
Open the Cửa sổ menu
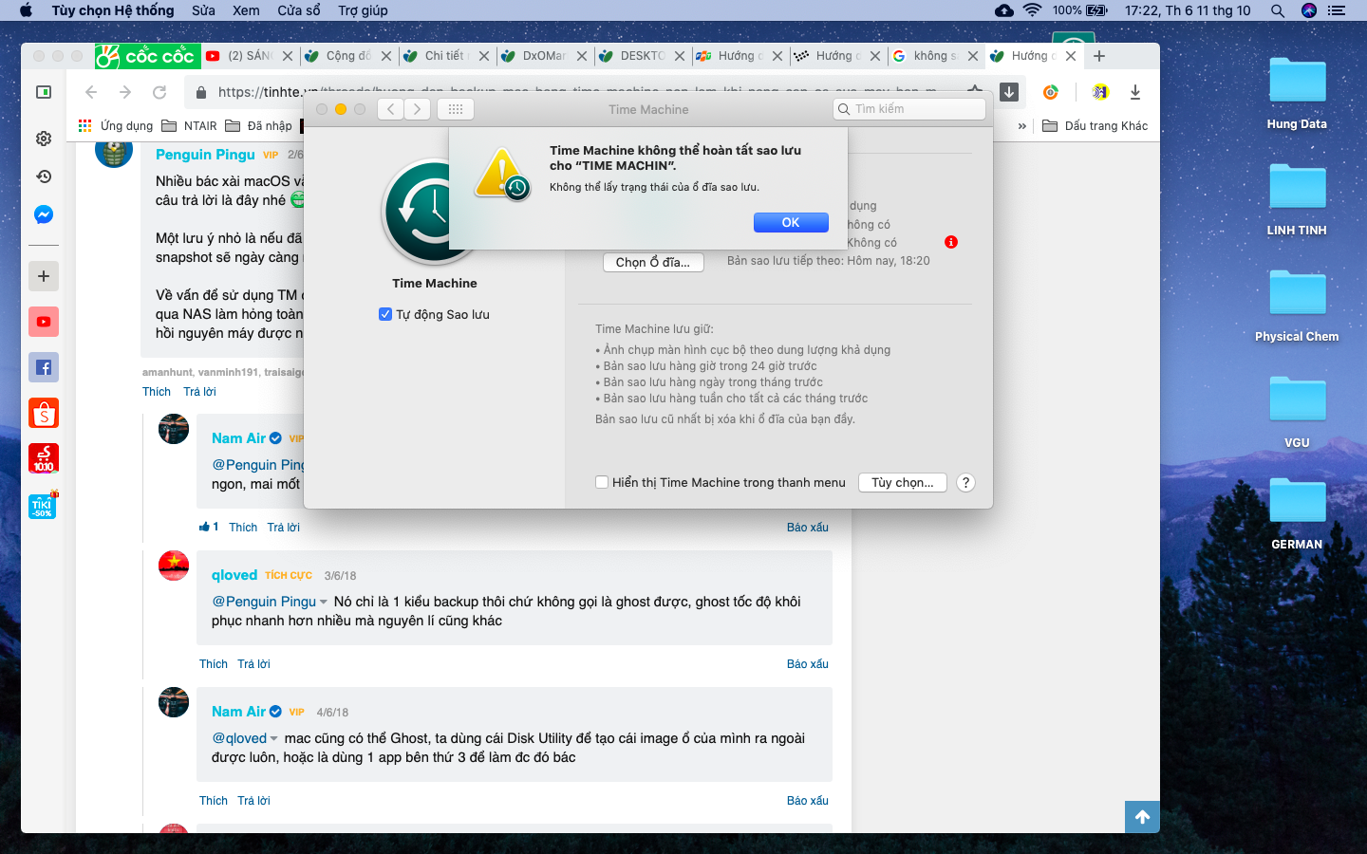[x=299, y=10]
